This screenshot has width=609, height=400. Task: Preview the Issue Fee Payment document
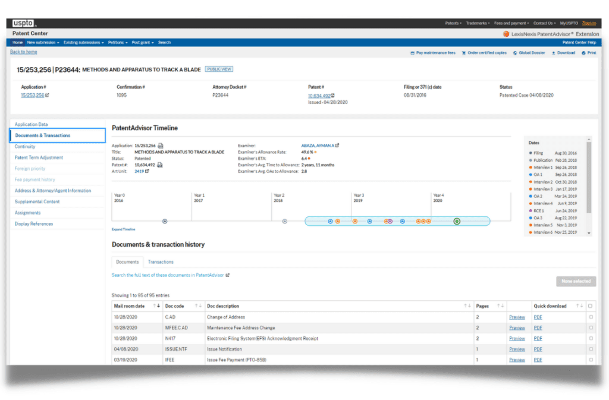(x=517, y=360)
